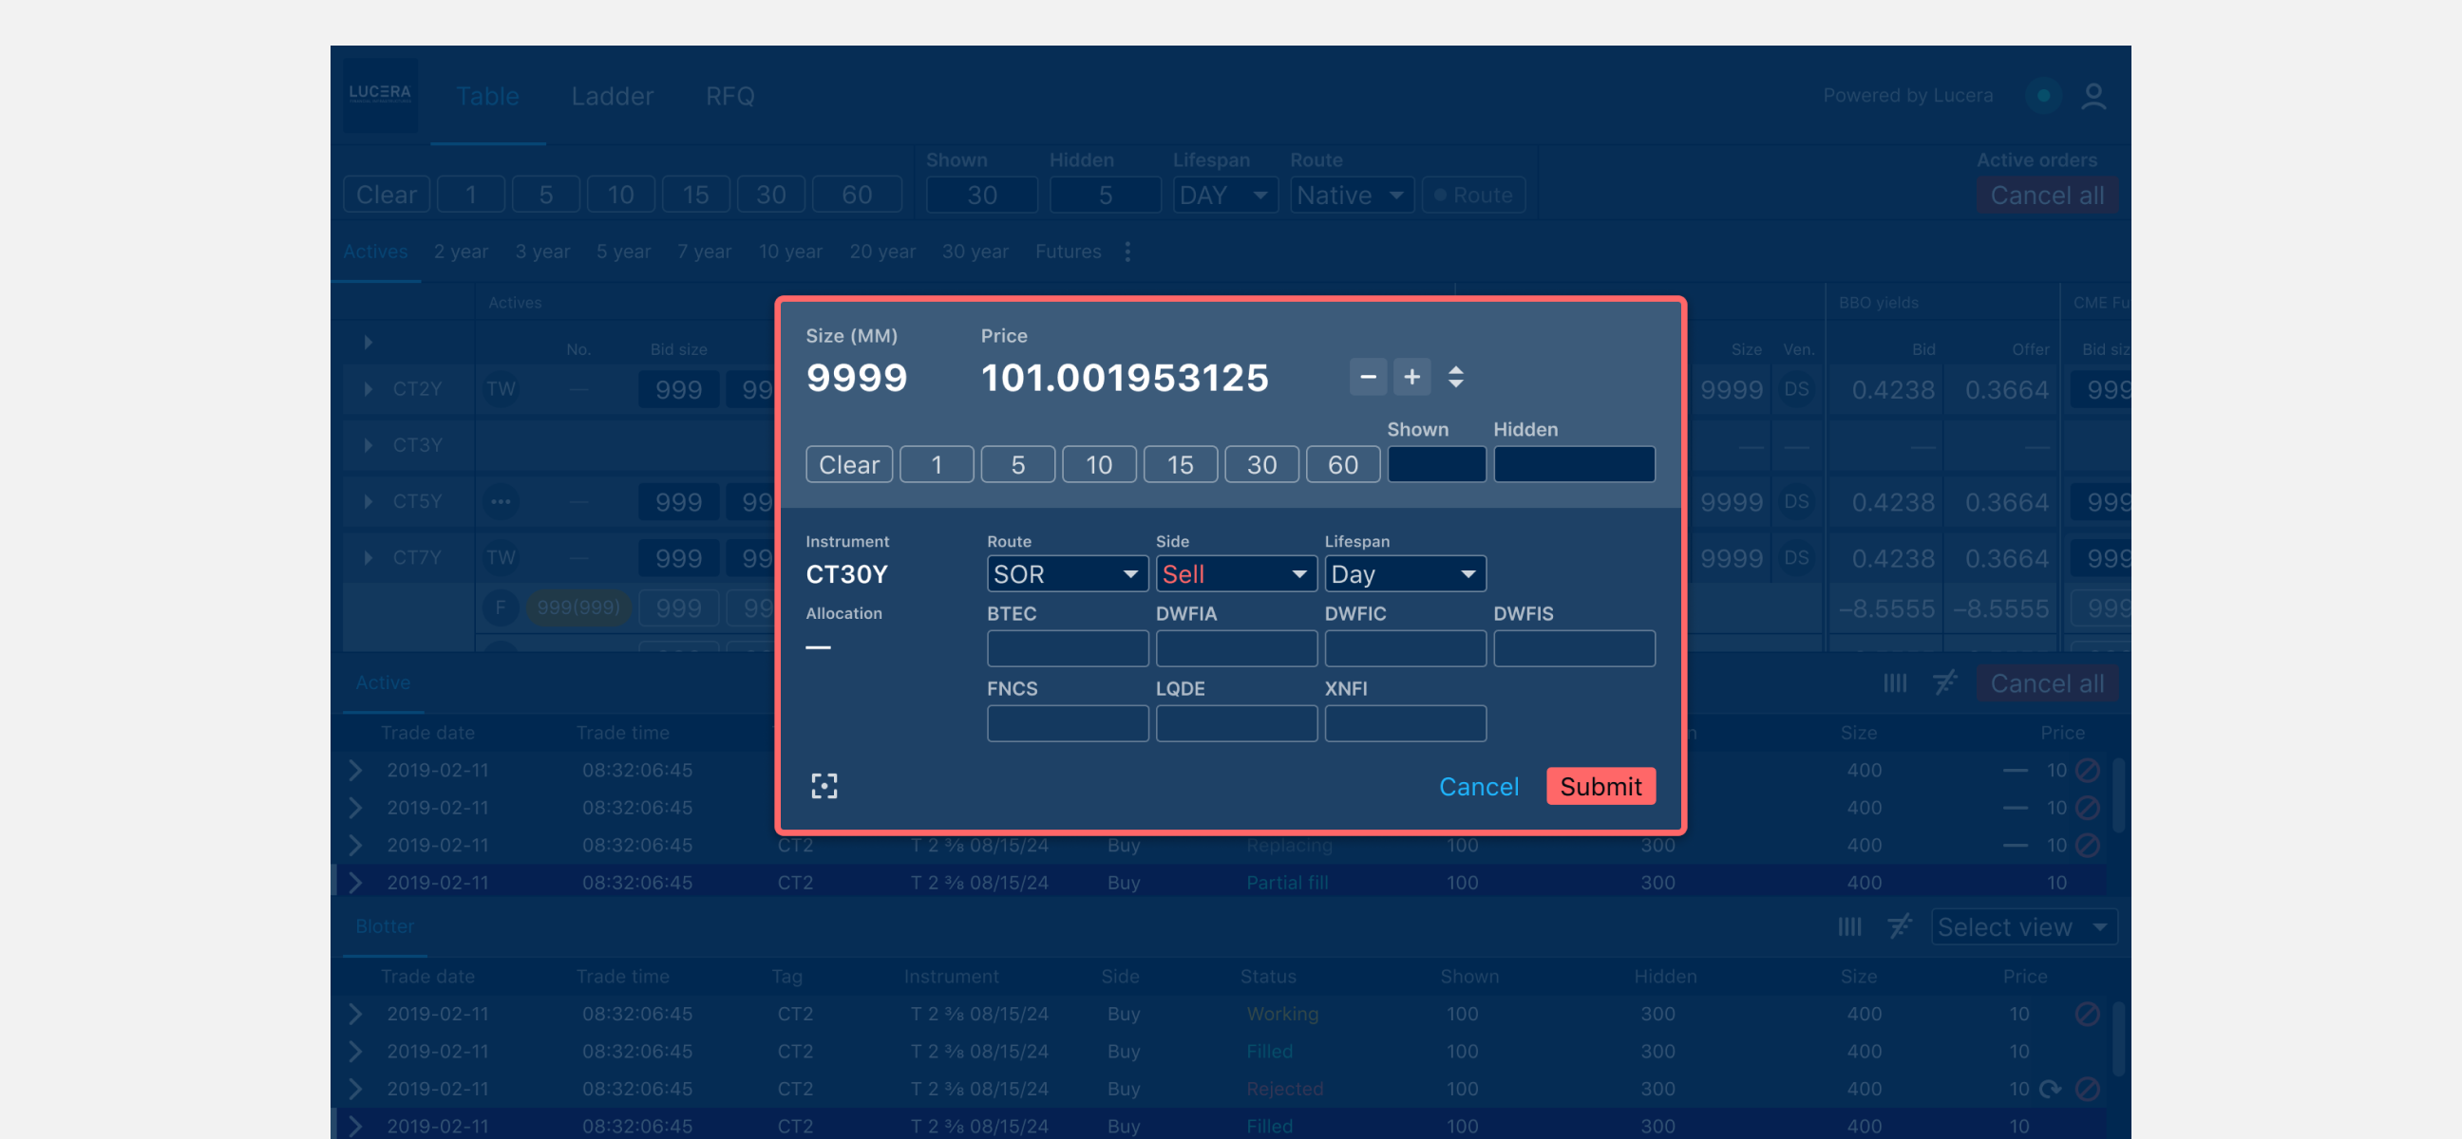Click the minus price decrement button
This screenshot has height=1139, width=2462.
point(1368,377)
